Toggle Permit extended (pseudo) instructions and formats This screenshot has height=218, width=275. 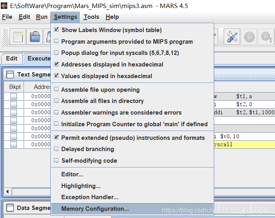[x=132, y=138]
